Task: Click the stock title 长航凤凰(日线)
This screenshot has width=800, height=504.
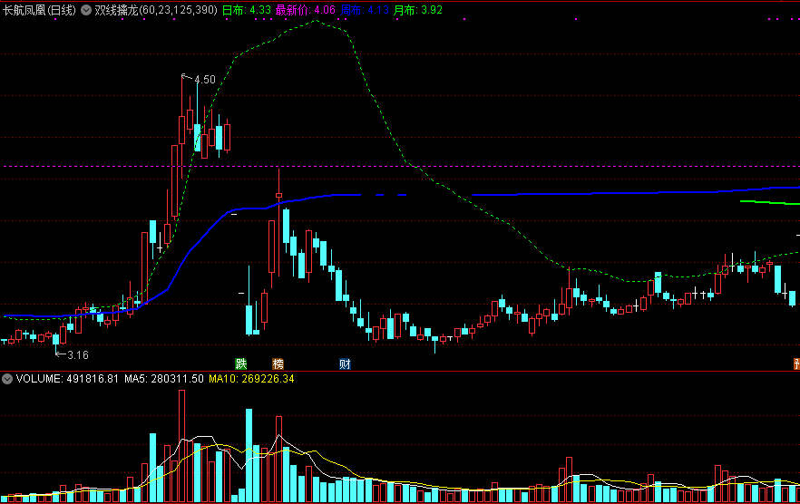Action: coord(39,10)
